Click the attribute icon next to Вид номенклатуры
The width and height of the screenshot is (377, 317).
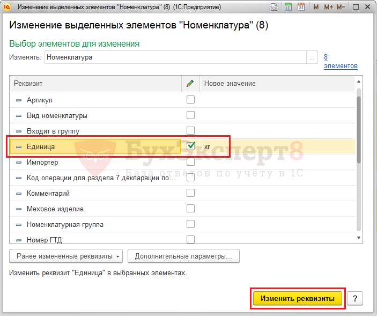[x=19, y=116]
